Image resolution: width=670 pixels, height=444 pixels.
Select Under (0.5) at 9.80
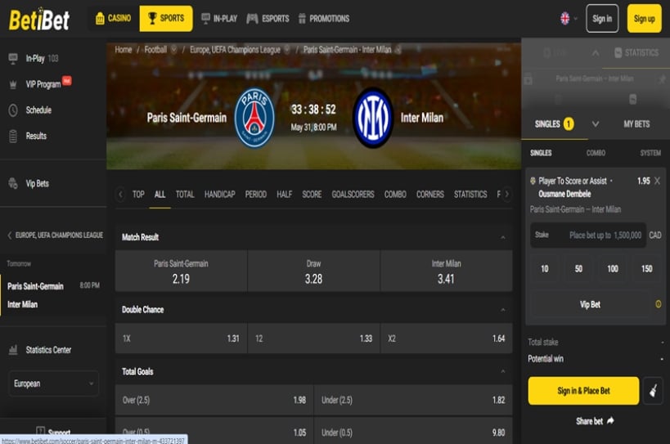pos(413,431)
